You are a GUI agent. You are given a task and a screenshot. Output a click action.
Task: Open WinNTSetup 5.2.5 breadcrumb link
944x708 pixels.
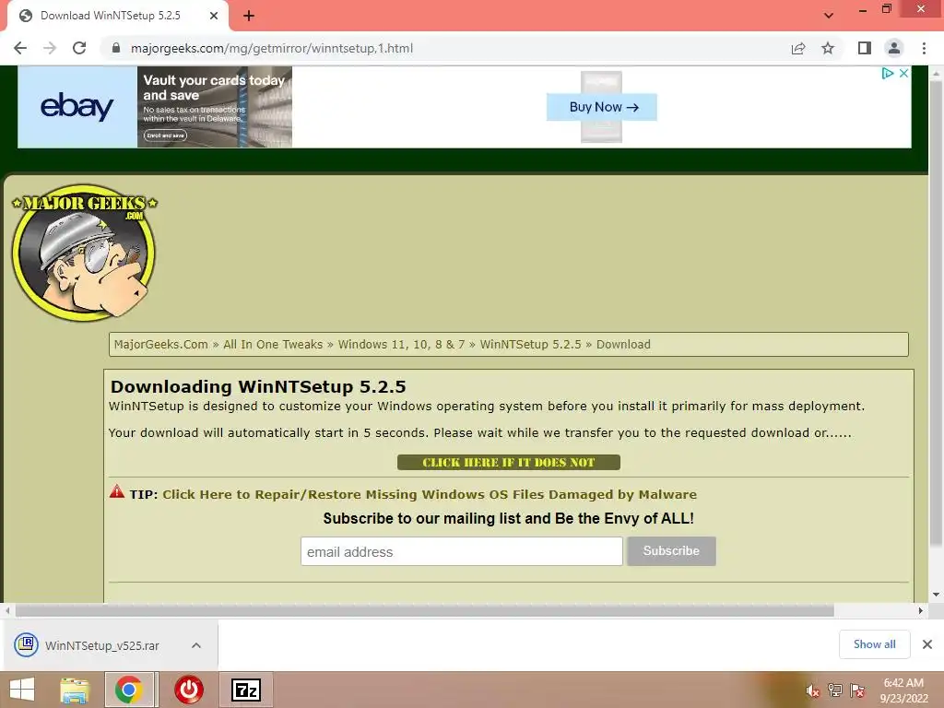coord(530,345)
